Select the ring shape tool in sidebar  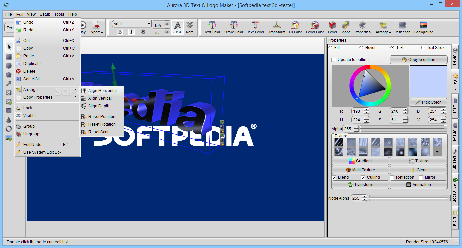pyautogui.click(x=9, y=129)
